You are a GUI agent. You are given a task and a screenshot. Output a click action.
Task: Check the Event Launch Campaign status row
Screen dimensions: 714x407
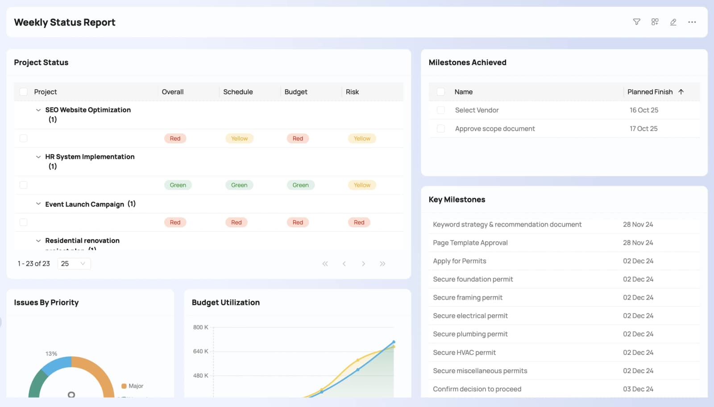[x=24, y=222]
